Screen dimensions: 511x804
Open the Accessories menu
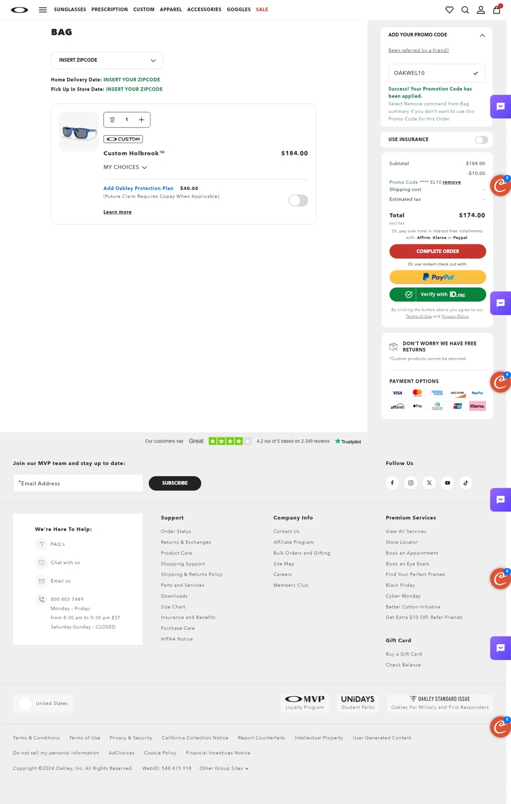pos(204,10)
